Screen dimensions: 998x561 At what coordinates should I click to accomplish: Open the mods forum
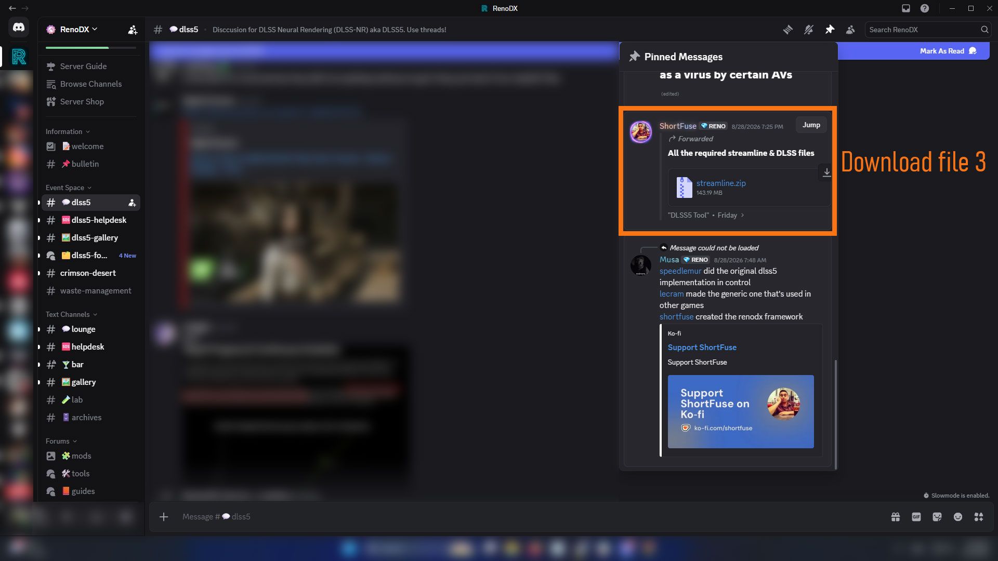91,456
